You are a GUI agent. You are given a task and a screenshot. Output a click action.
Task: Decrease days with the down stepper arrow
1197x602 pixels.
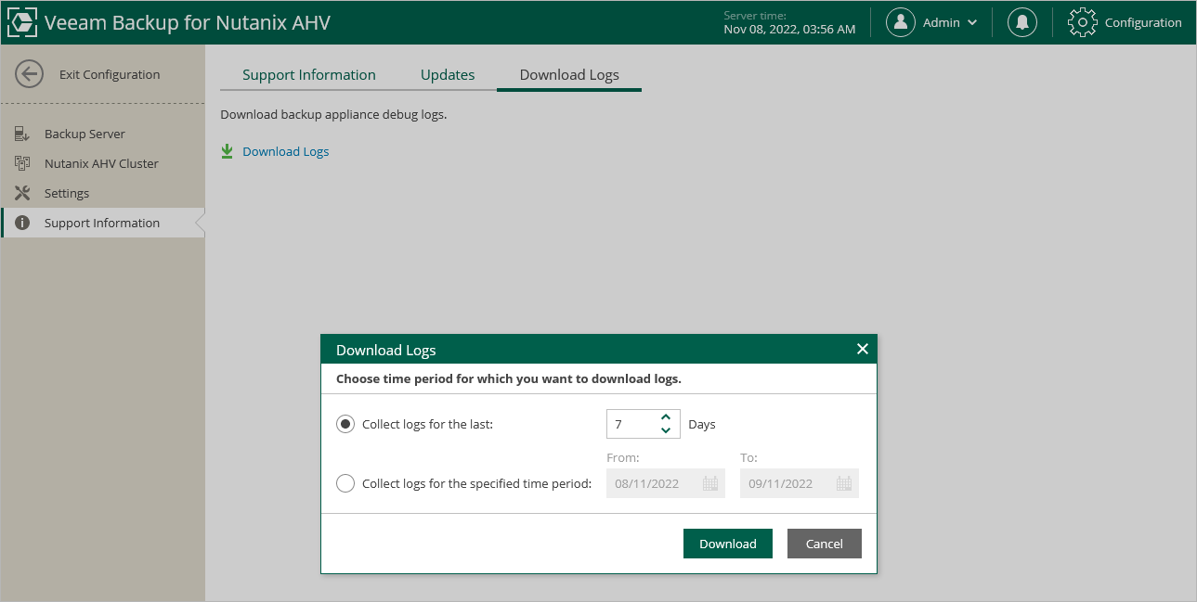pyautogui.click(x=666, y=430)
